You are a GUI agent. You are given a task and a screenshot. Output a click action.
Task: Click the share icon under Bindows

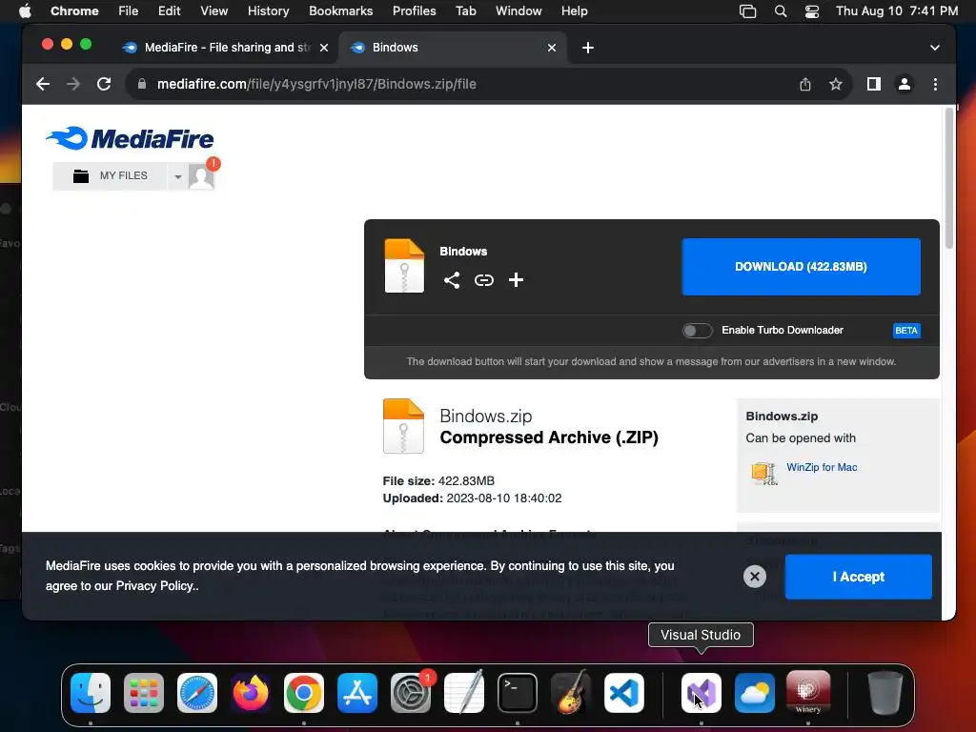(x=452, y=280)
